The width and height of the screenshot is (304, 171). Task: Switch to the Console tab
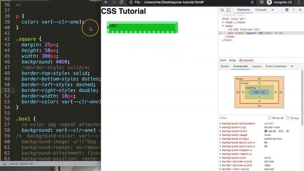tap(261, 9)
